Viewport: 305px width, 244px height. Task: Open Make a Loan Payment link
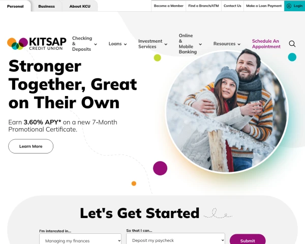(x=264, y=6)
